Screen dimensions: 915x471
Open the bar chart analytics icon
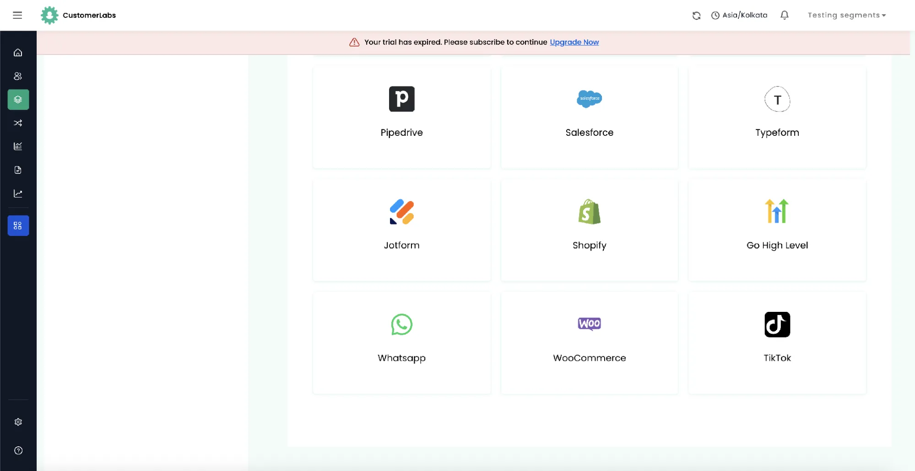pyautogui.click(x=18, y=146)
